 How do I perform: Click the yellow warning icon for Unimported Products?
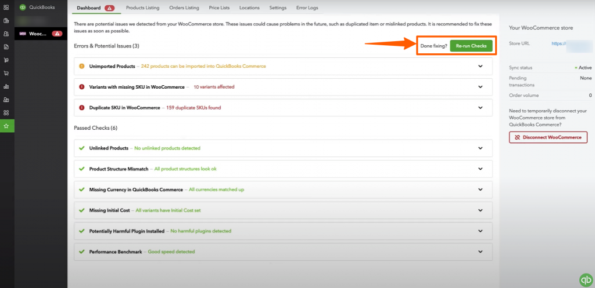[81, 66]
